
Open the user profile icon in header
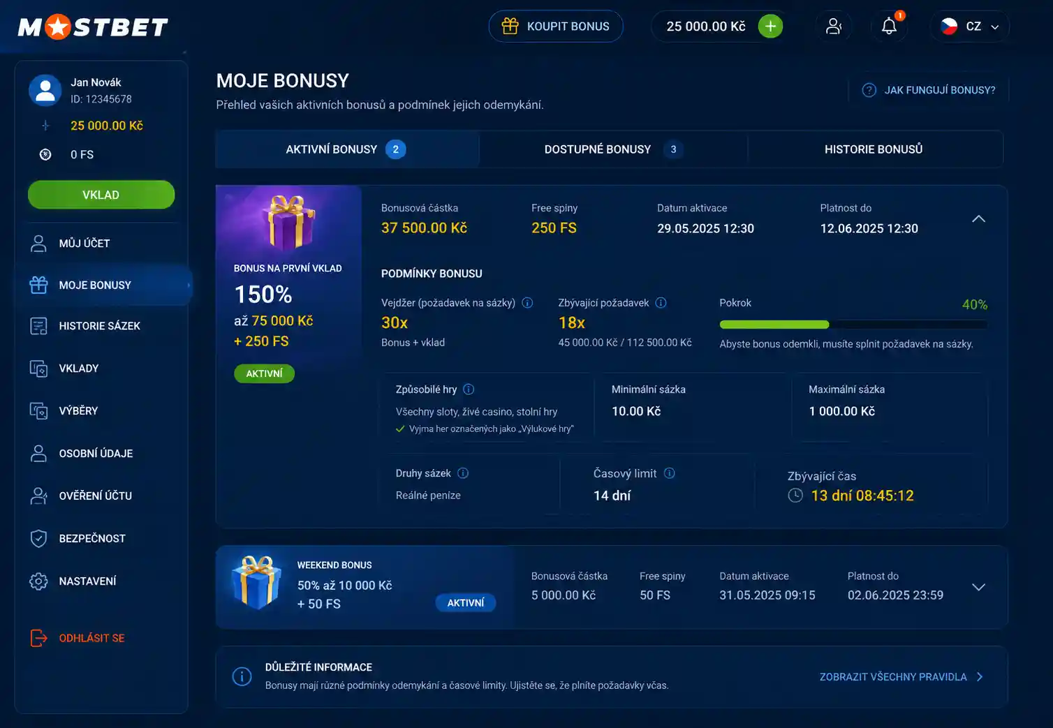834,27
